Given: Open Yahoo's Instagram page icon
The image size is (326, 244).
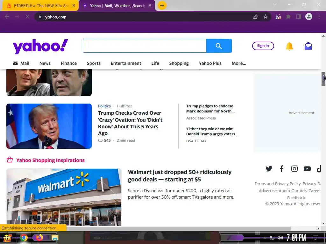Looking at the screenshot, I should [x=294, y=169].
